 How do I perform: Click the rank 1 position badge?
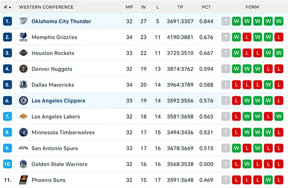8,21
